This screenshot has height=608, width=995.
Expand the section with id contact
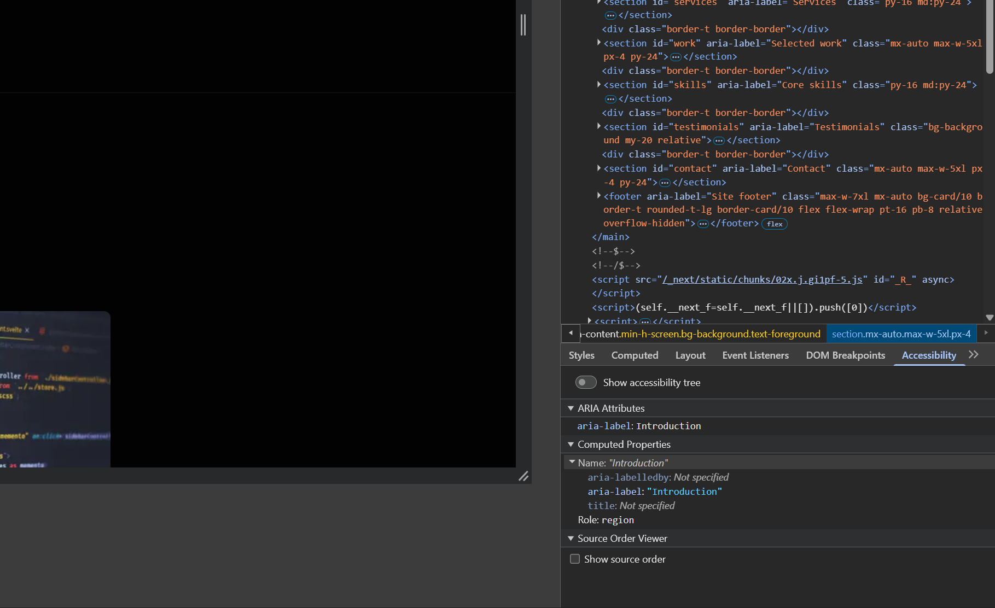tap(599, 168)
